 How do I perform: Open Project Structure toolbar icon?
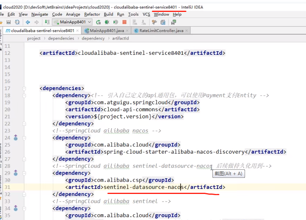pyautogui.click(x=163, y=22)
